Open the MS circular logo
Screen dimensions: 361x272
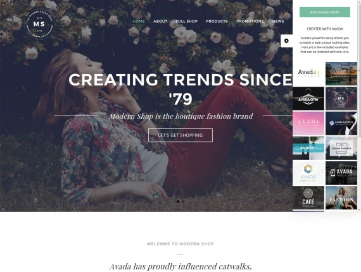tap(40, 24)
